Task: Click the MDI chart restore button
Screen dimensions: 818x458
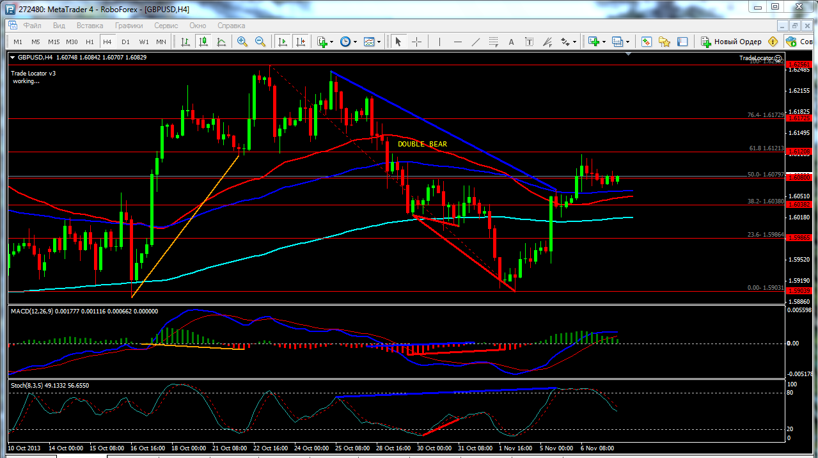Action: click(794, 26)
